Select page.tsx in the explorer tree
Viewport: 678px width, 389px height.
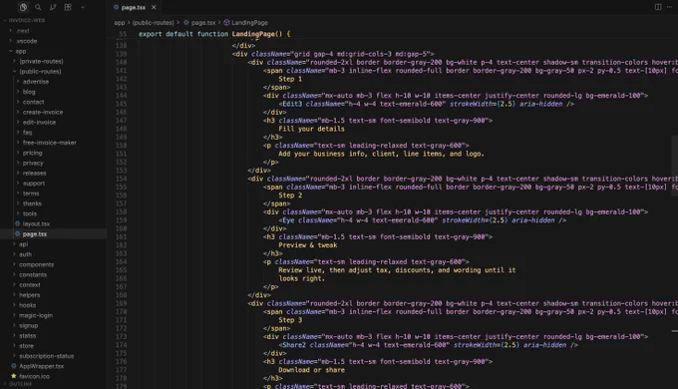point(35,234)
